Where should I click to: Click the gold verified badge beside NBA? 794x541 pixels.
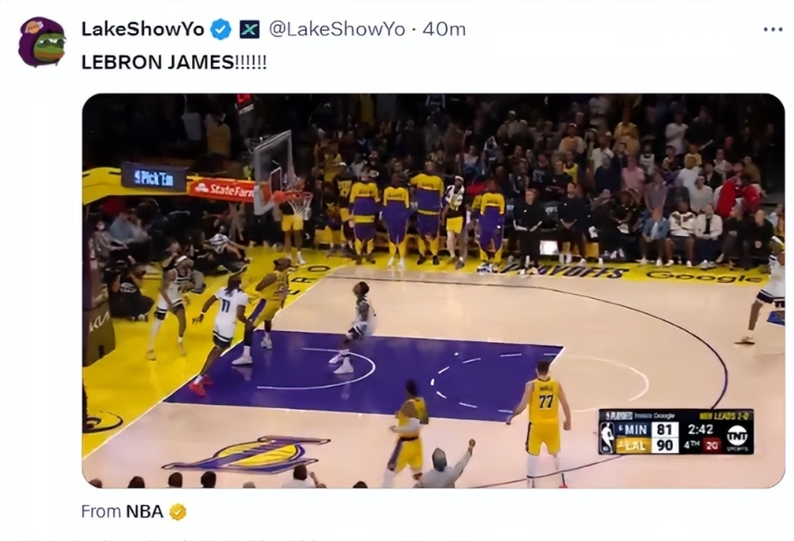pyautogui.click(x=177, y=512)
